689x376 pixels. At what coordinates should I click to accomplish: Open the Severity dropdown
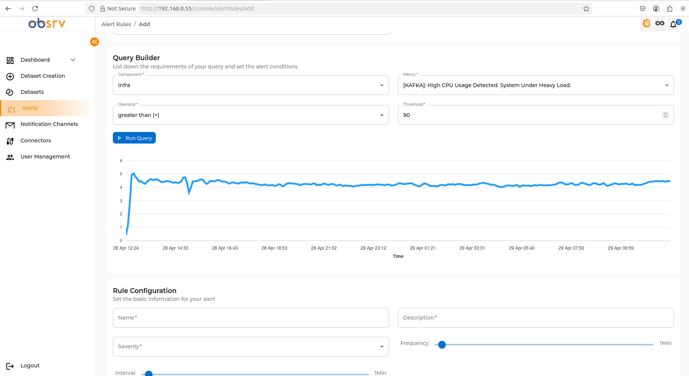pos(251,346)
